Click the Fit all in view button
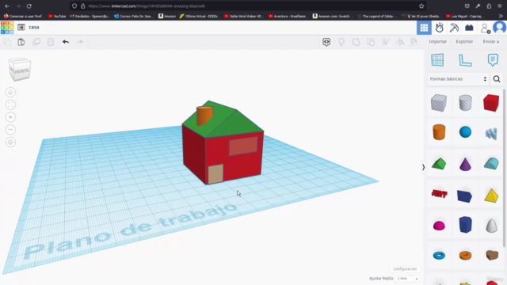The height and width of the screenshot is (285, 507). coord(10,104)
